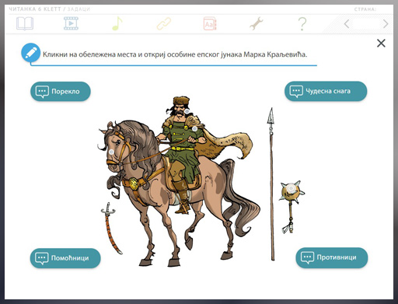Open the chain links icon
Screen dimensions: 398x304
164,23
